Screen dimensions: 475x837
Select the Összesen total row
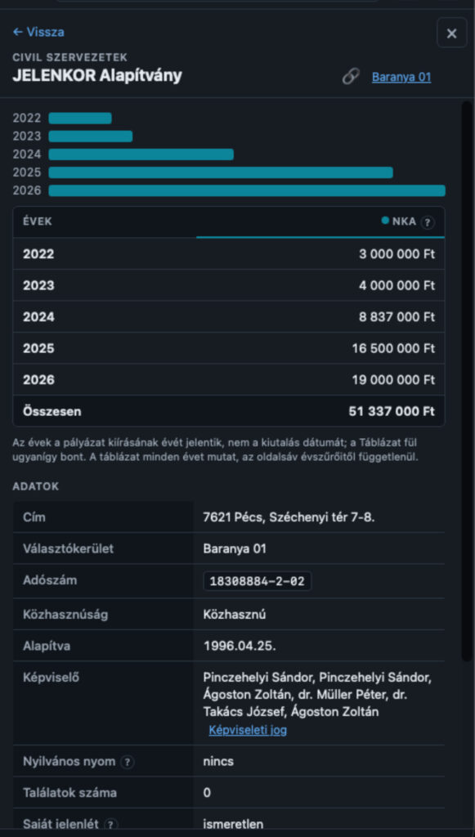228,412
